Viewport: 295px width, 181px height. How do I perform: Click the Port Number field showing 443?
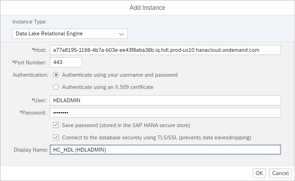(x=66, y=62)
